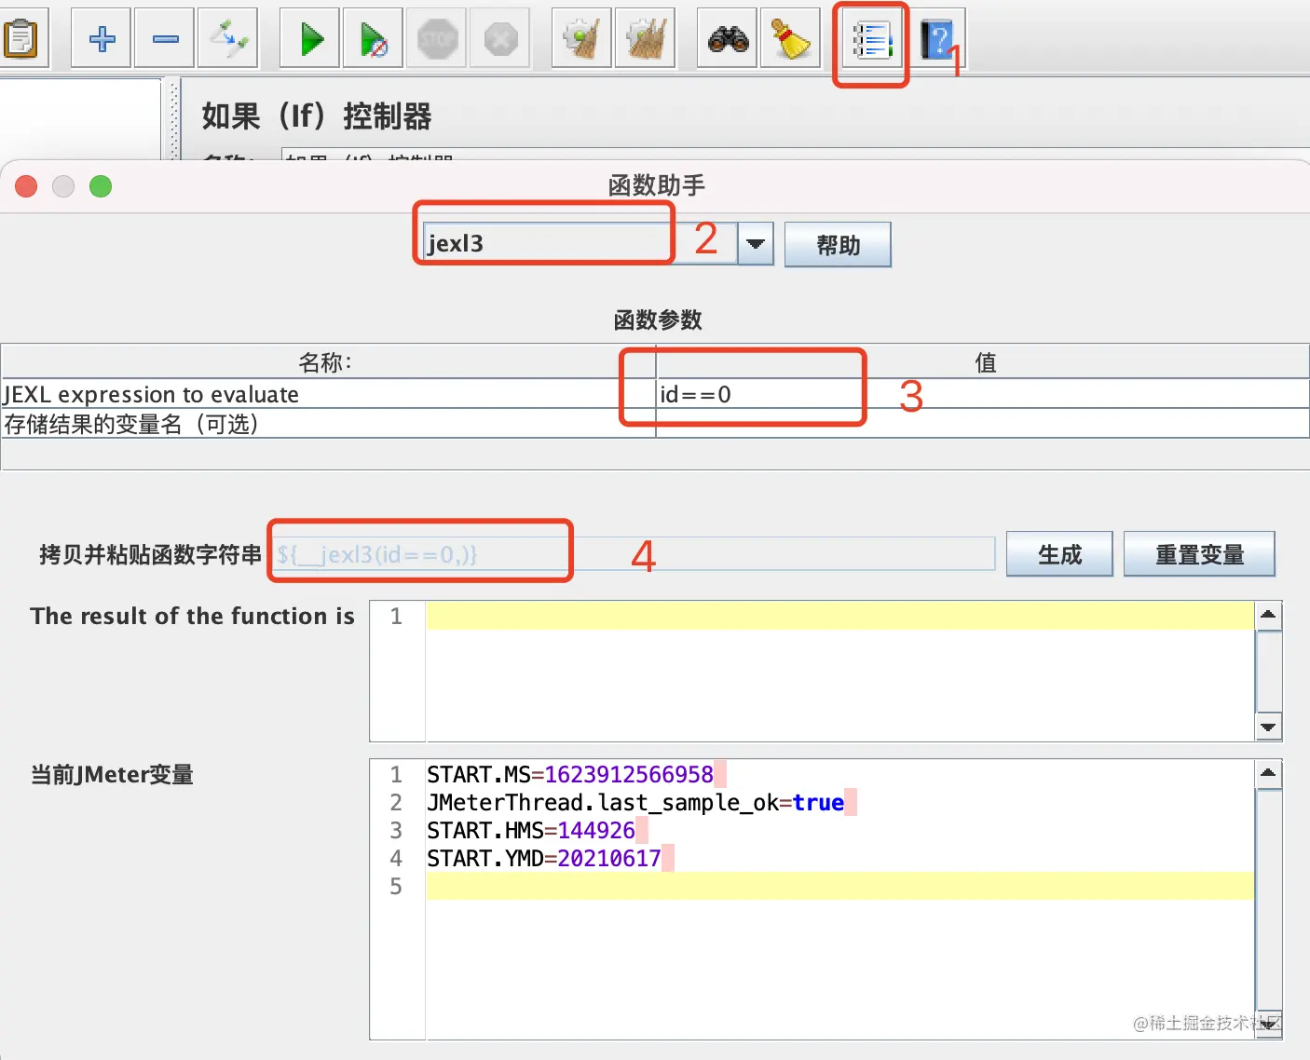
Task: Open Function Helper from the toolbar
Action: point(872,40)
